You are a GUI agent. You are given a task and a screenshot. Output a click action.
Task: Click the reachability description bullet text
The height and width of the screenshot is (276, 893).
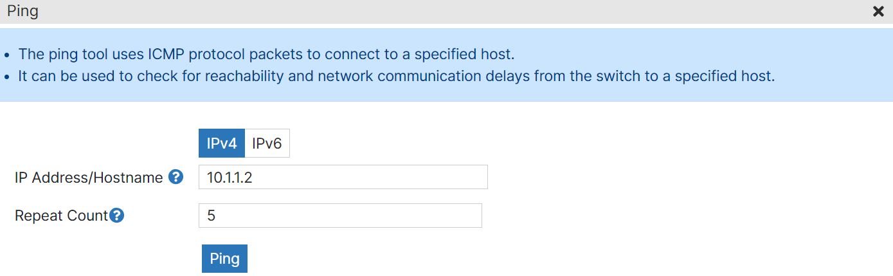tap(397, 76)
